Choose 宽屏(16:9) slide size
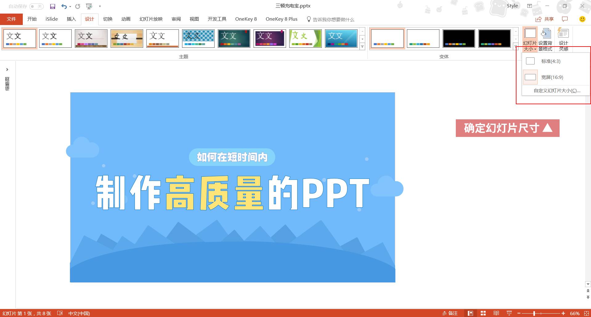 point(556,77)
